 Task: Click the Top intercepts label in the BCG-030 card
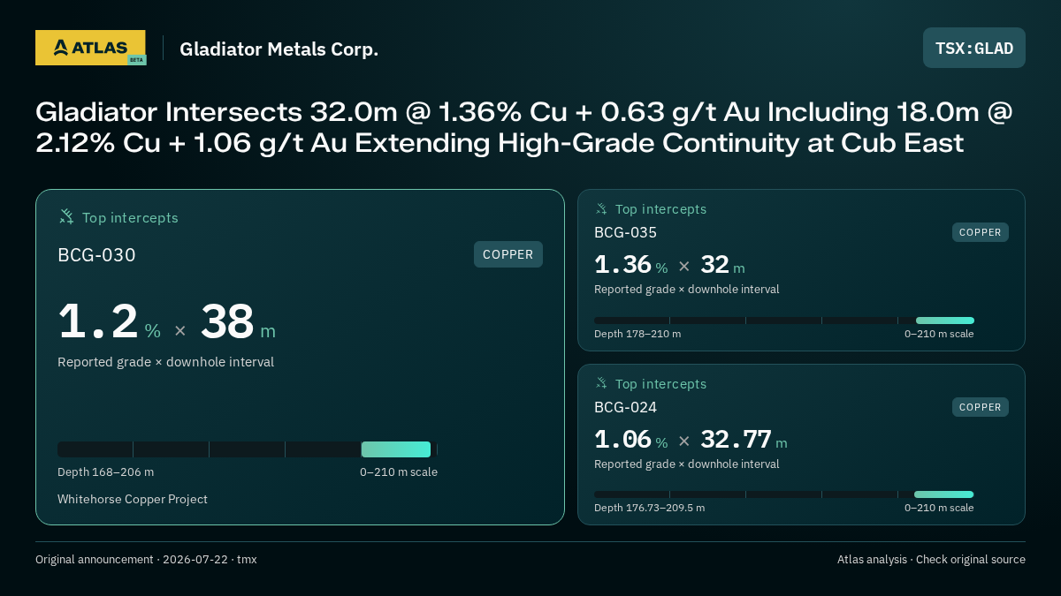[130, 217]
